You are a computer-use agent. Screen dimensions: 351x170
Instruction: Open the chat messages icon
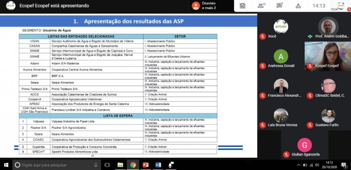click(x=279, y=6)
